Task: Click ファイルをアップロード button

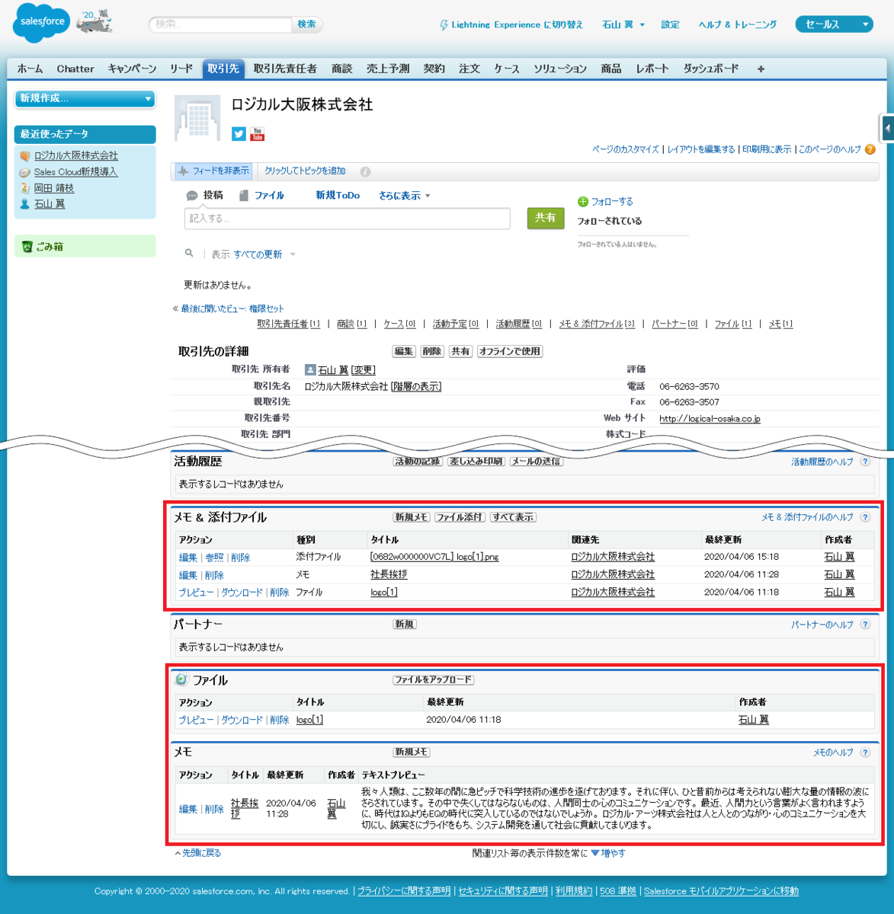Action: (x=434, y=679)
